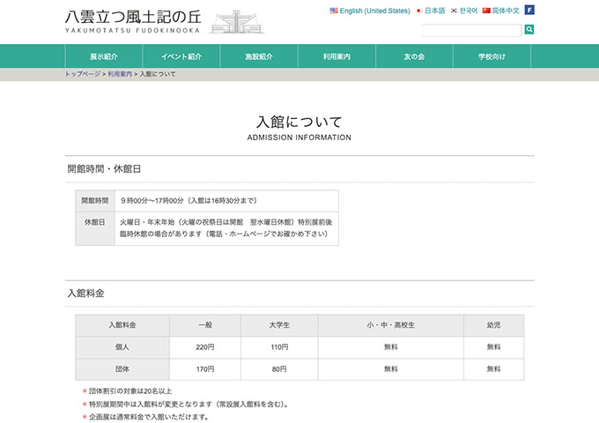This screenshot has width=599, height=423.
Task: Click the 個人 row header
Action: coord(122,347)
